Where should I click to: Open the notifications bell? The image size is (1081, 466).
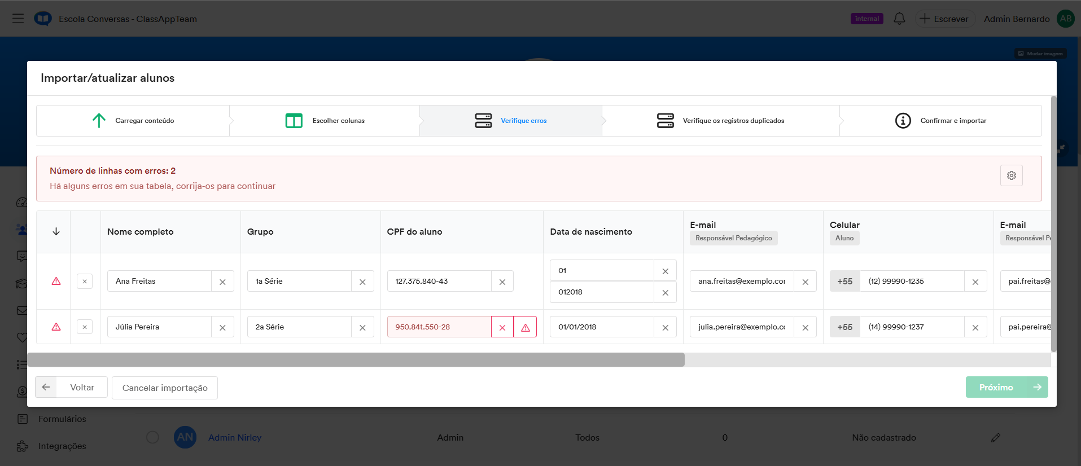pyautogui.click(x=899, y=19)
